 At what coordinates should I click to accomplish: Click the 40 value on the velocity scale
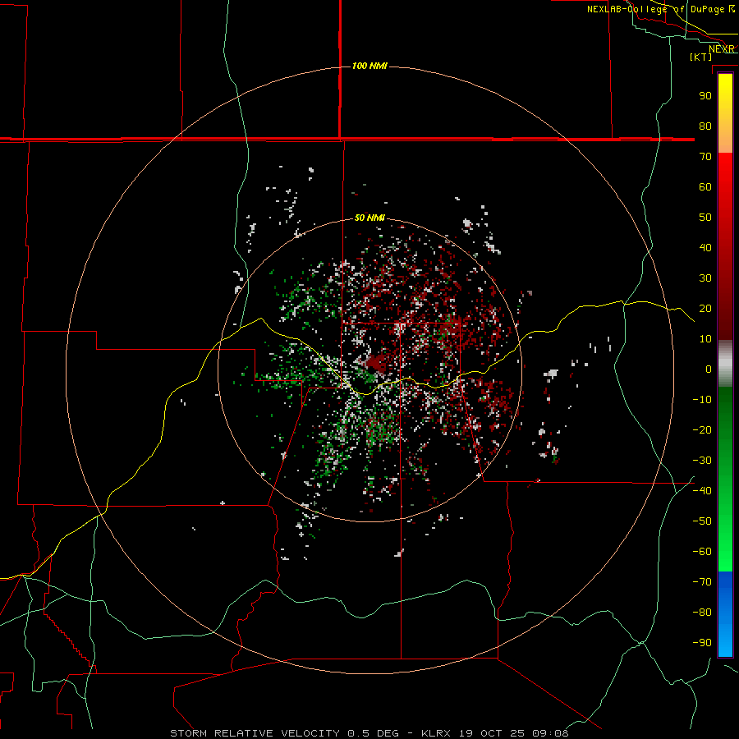pos(705,247)
